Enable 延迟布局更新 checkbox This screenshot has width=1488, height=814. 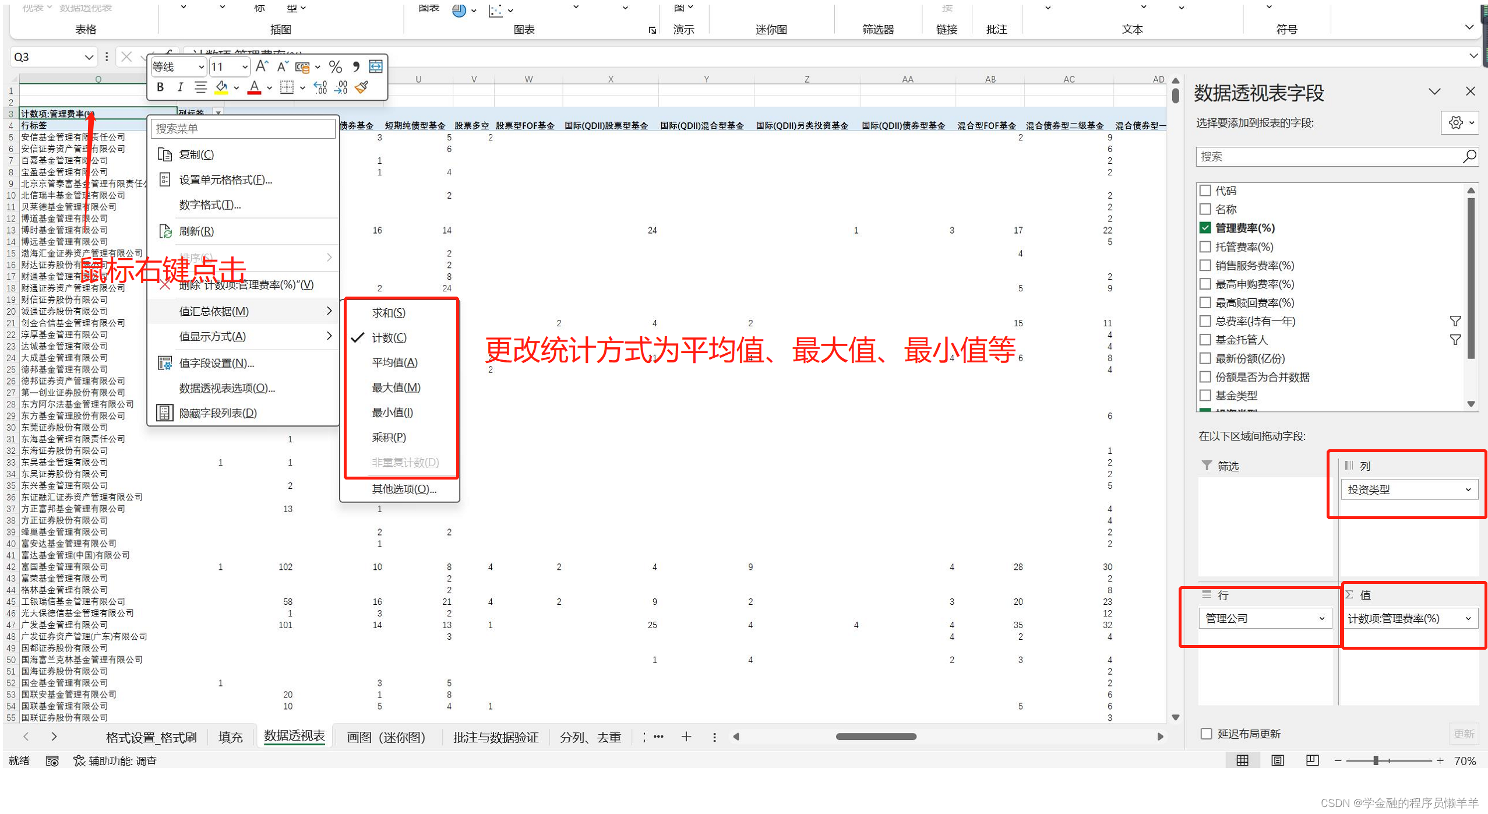pos(1206,734)
